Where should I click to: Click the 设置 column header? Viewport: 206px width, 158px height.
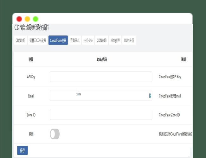click(x=31, y=59)
